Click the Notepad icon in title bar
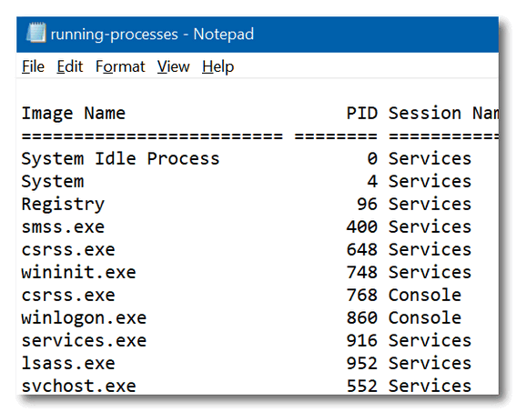516x412 pixels. pyautogui.click(x=36, y=33)
